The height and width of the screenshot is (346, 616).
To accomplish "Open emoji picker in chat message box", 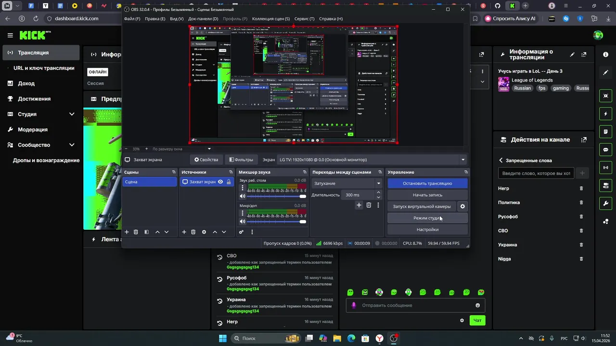I will click(477, 305).
